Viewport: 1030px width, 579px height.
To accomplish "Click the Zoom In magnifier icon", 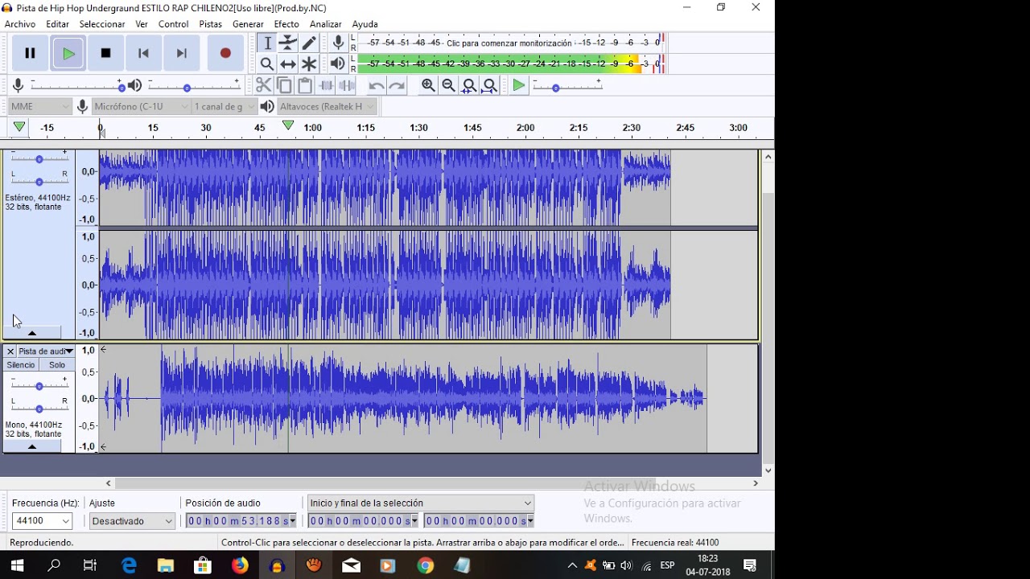I will (428, 85).
